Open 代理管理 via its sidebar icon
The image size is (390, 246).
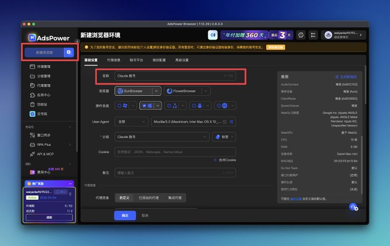click(32, 85)
